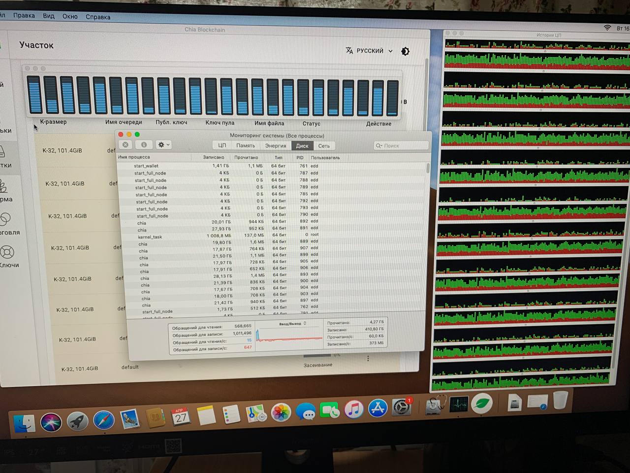The height and width of the screenshot is (473, 630).
Task: Open the Вид menu
Action: click(49, 16)
